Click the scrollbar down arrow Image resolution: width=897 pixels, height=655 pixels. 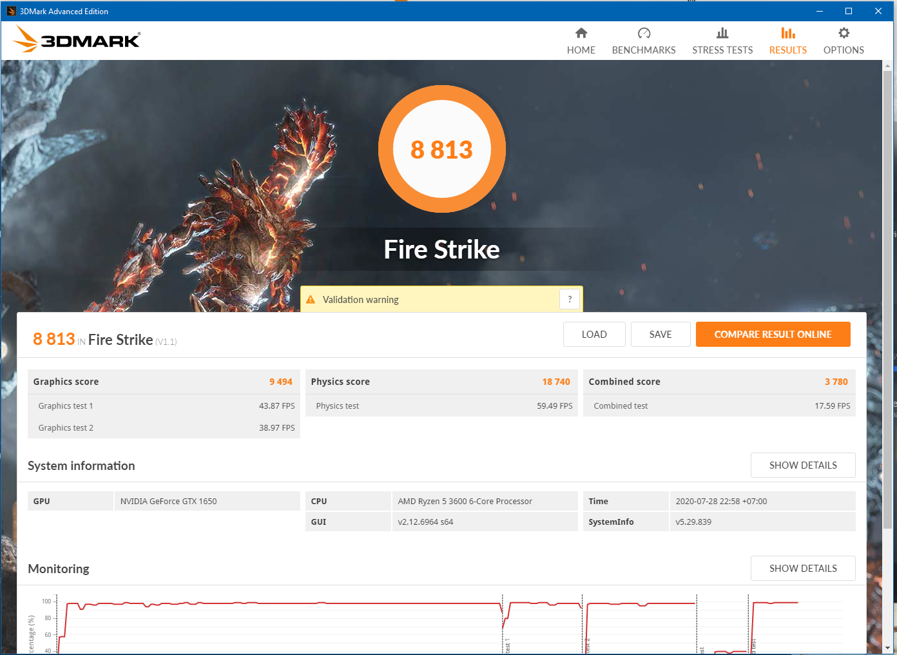tap(888, 647)
